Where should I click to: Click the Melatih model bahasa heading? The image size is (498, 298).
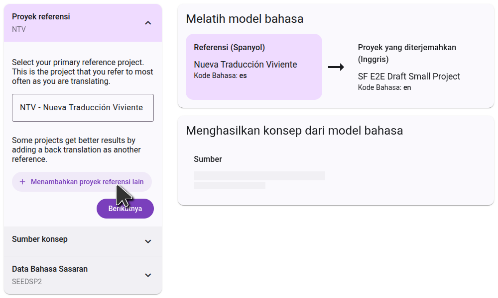245,19
